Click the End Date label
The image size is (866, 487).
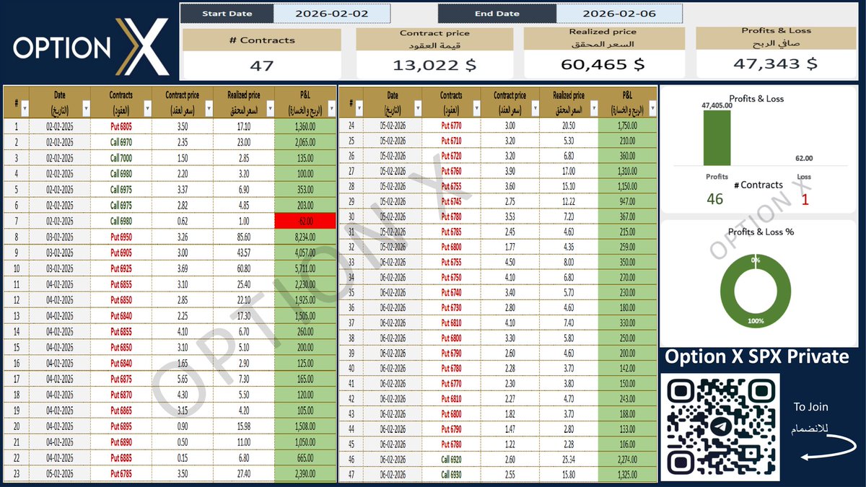pyautogui.click(x=497, y=14)
